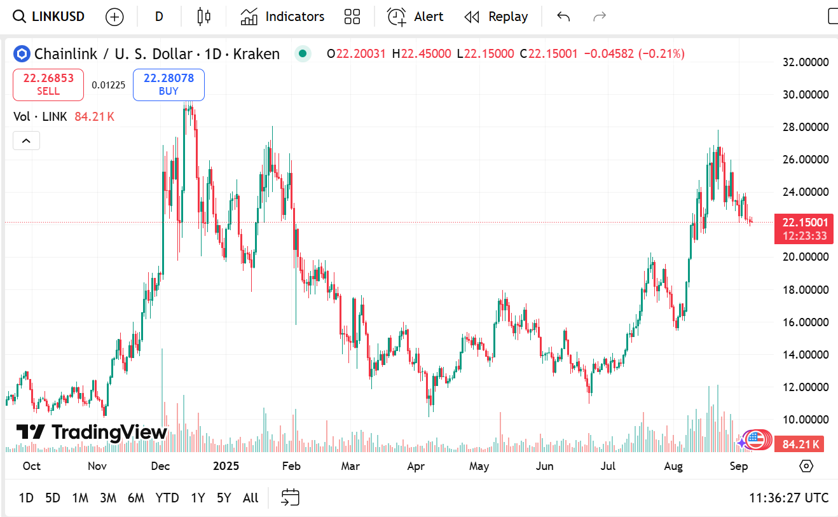838x517 pixels.
Task: Click the Aug label on time axis
Action: click(673, 466)
